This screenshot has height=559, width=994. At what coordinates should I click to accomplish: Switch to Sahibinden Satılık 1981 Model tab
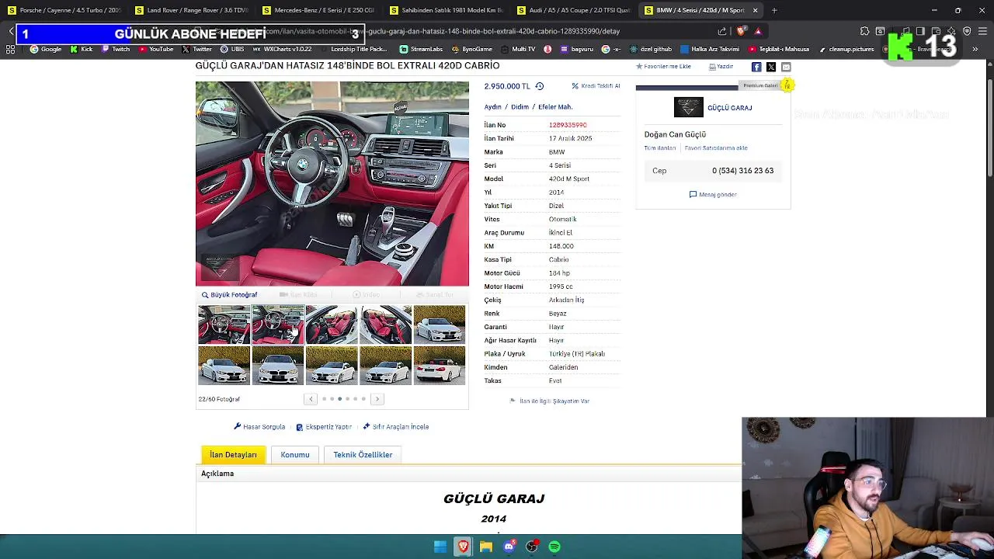click(446, 10)
